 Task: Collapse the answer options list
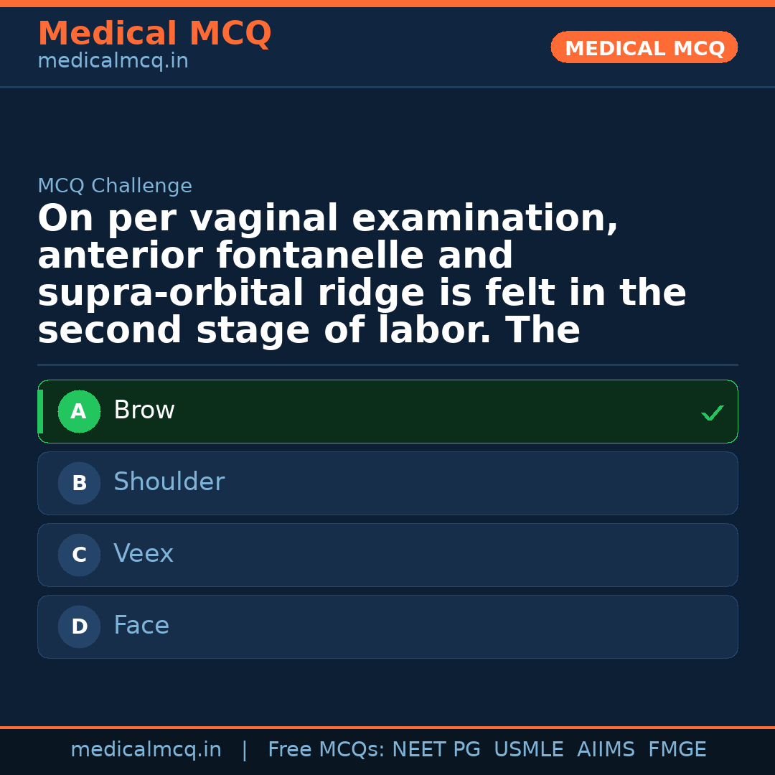pyautogui.click(x=387, y=519)
